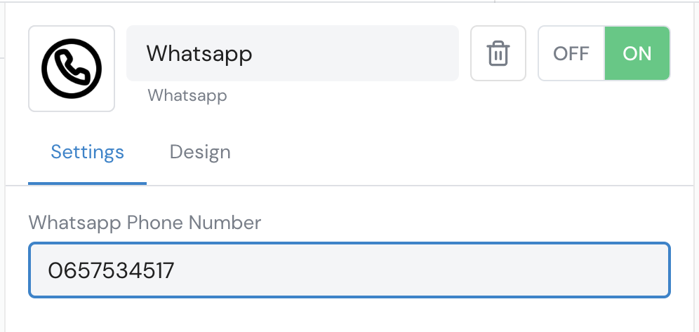
Task: Focus the Whatsapp name text field
Action: [x=293, y=53]
